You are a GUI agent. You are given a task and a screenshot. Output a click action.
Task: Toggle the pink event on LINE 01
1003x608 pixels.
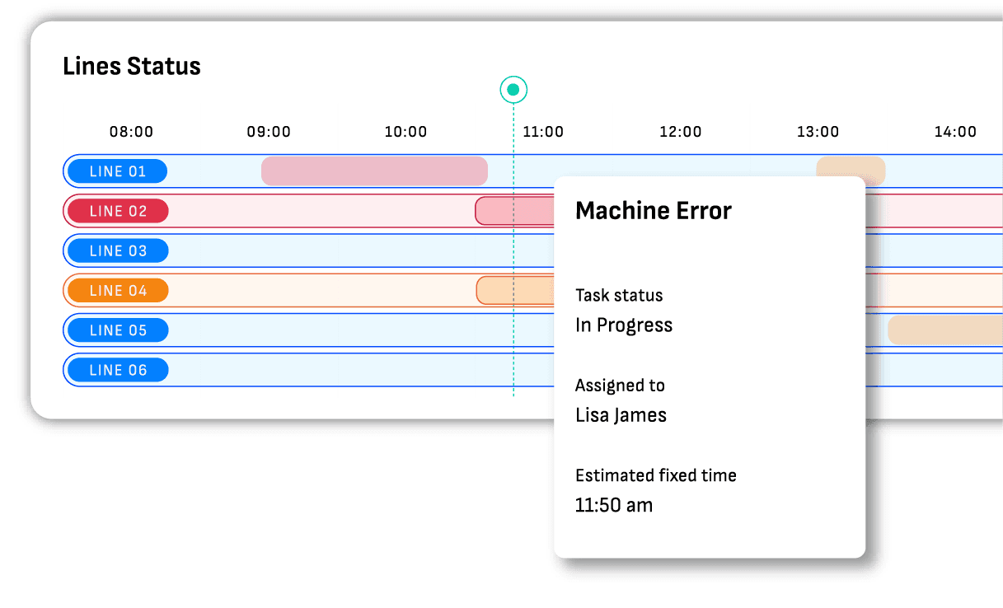point(375,171)
